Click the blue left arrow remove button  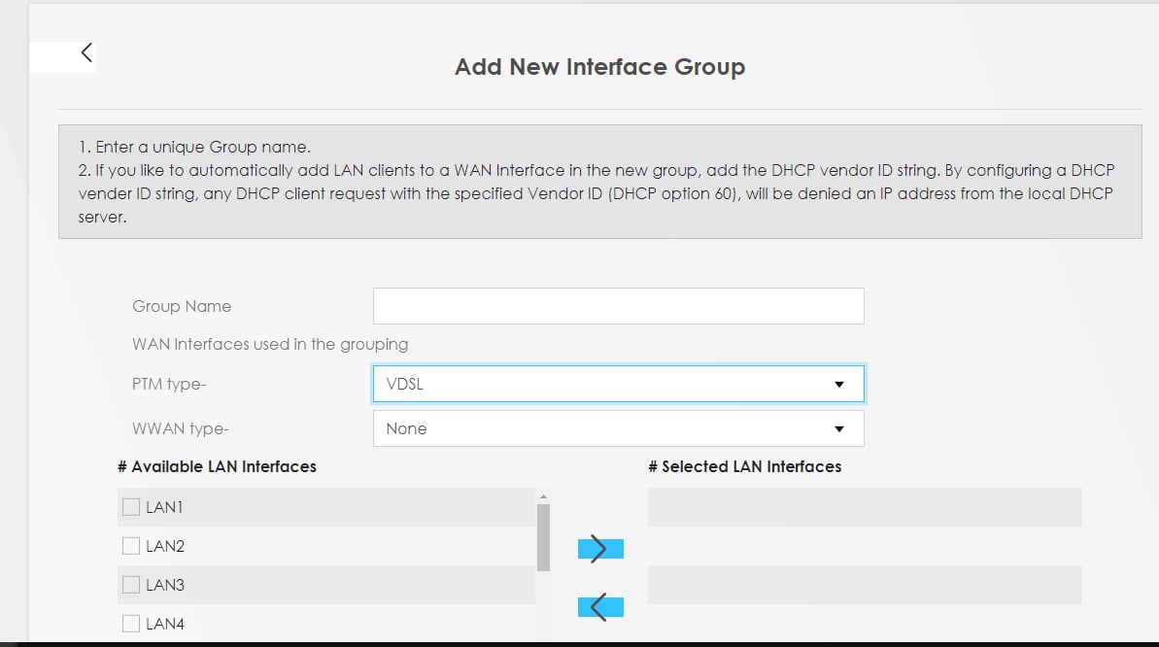[x=599, y=607]
